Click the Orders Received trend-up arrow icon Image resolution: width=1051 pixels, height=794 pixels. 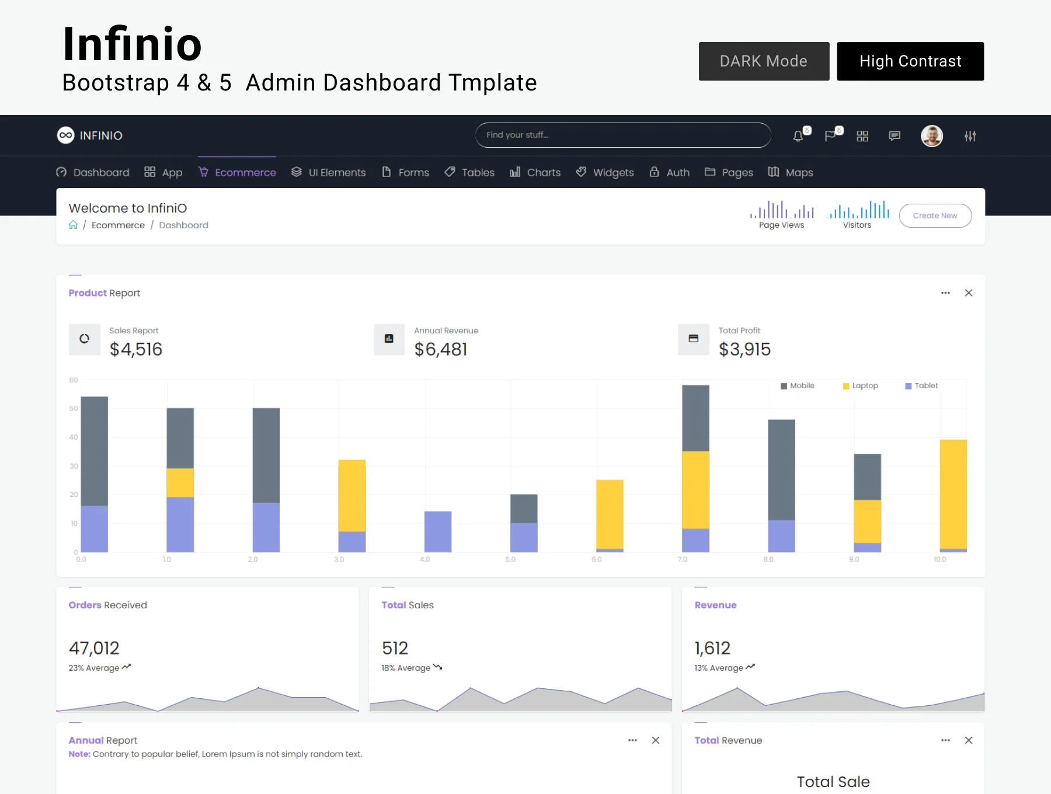(126, 667)
